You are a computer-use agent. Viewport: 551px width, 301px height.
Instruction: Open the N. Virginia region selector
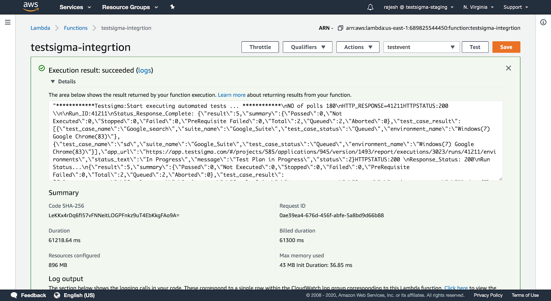(478, 7)
